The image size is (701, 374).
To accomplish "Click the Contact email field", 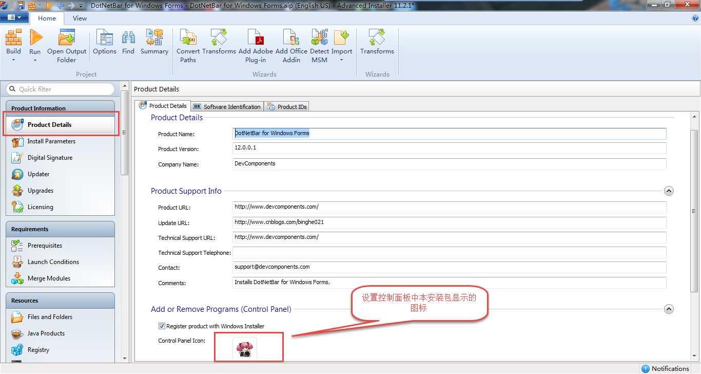I will pyautogui.click(x=449, y=267).
